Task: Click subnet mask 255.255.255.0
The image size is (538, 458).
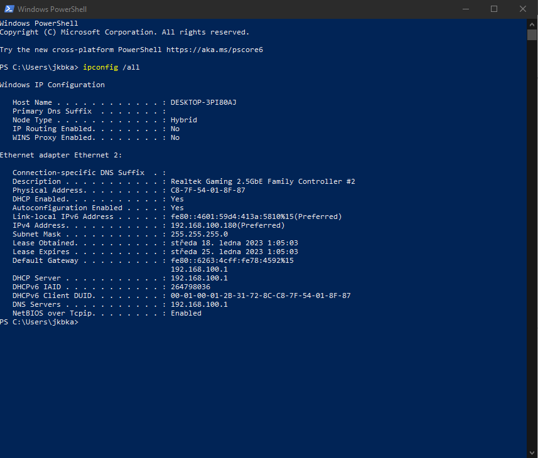Action: click(x=200, y=234)
